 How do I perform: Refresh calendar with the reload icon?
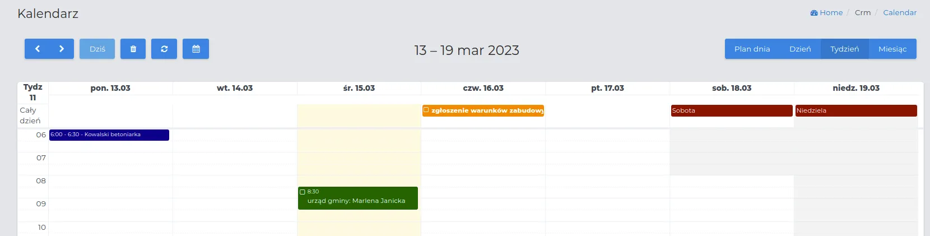point(164,49)
